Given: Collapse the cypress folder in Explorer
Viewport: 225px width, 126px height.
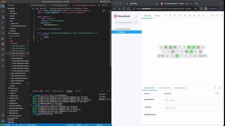Looking at the screenshot, I should [x=12, y=19].
